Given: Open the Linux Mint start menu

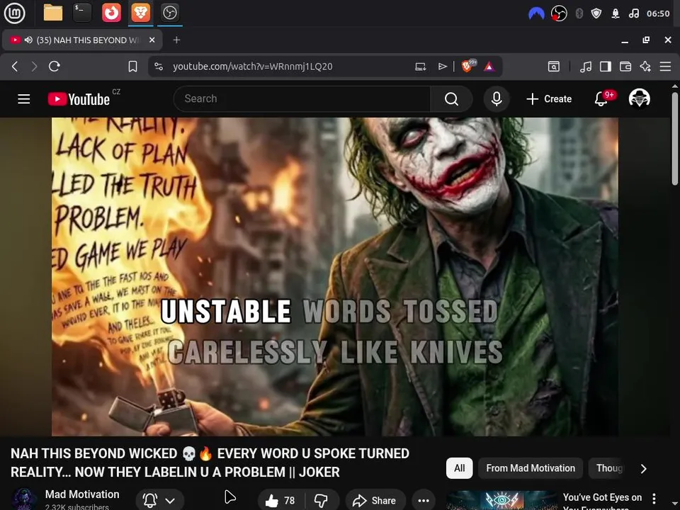Looking at the screenshot, I should 15,13.
